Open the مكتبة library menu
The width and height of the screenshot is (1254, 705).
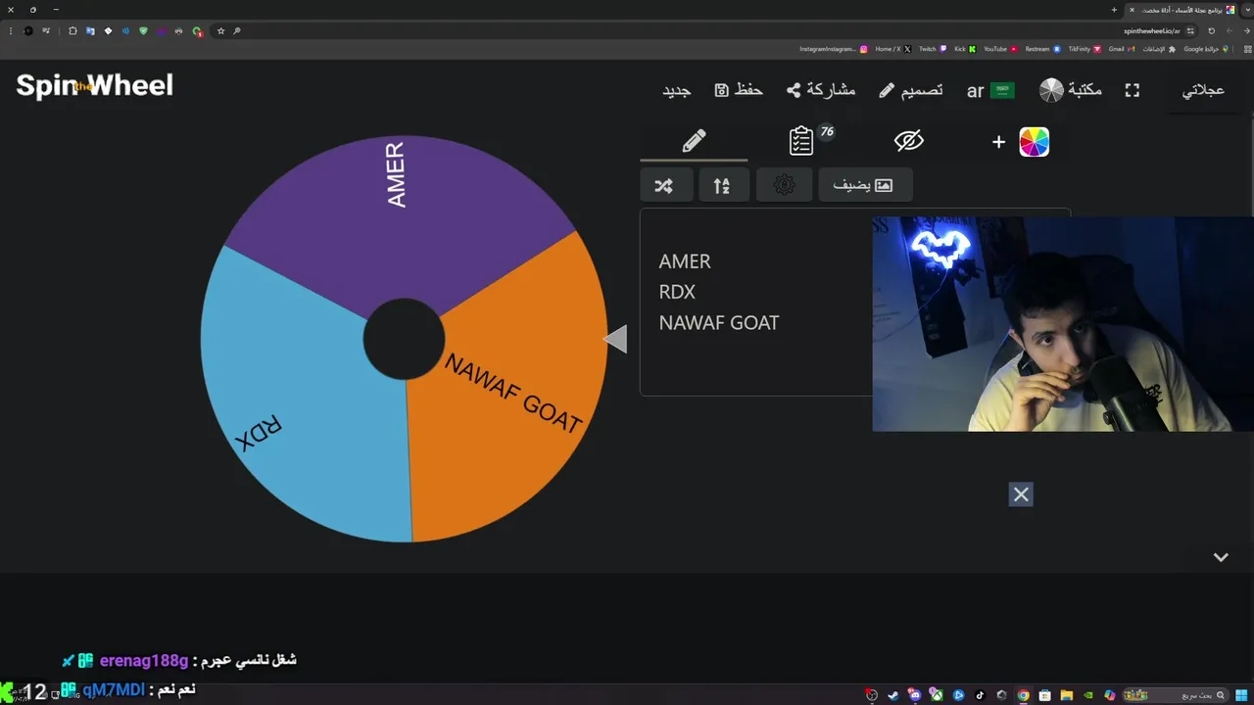(1071, 90)
